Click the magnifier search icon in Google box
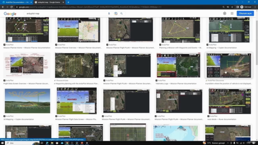258x145 pixels. click(x=121, y=13)
